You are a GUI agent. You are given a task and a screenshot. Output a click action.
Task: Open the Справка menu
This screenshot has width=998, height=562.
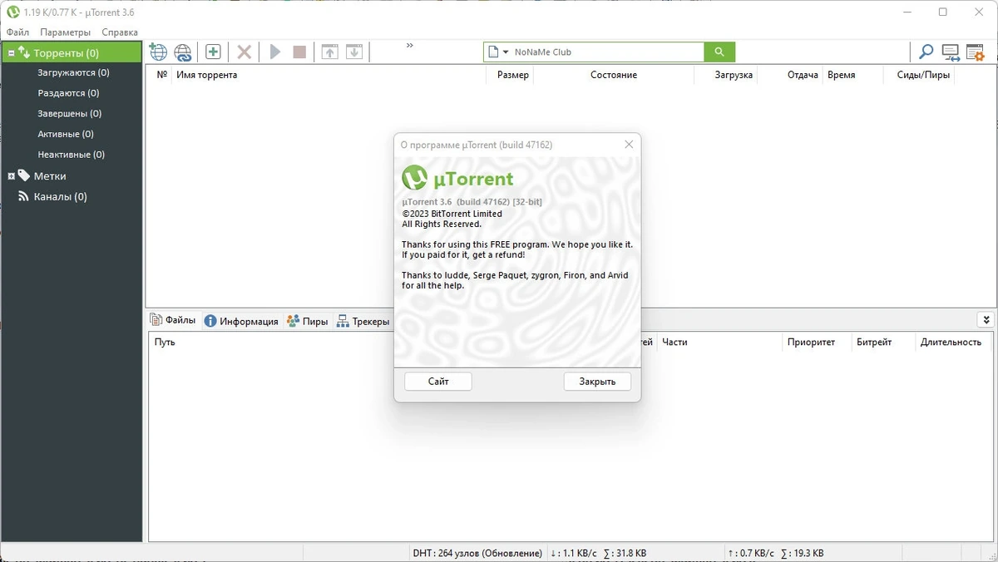(x=120, y=32)
